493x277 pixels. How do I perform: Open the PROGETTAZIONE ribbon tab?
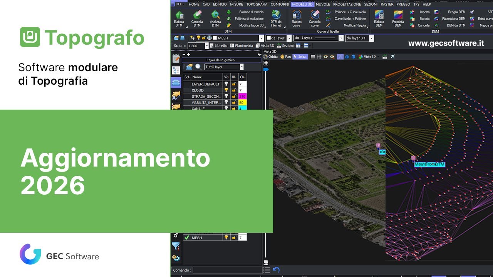click(x=347, y=4)
